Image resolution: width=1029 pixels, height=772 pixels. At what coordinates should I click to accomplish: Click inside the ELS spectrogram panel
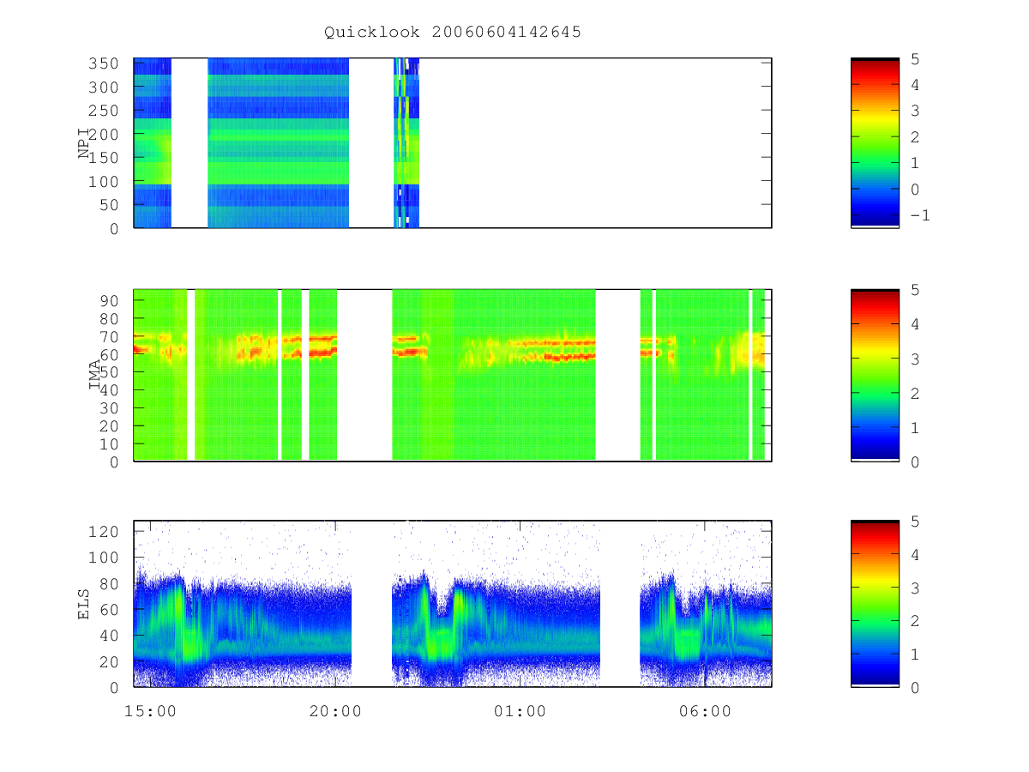coord(453,604)
